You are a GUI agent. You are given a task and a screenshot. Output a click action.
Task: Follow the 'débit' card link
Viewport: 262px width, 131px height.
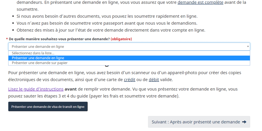[154, 80]
